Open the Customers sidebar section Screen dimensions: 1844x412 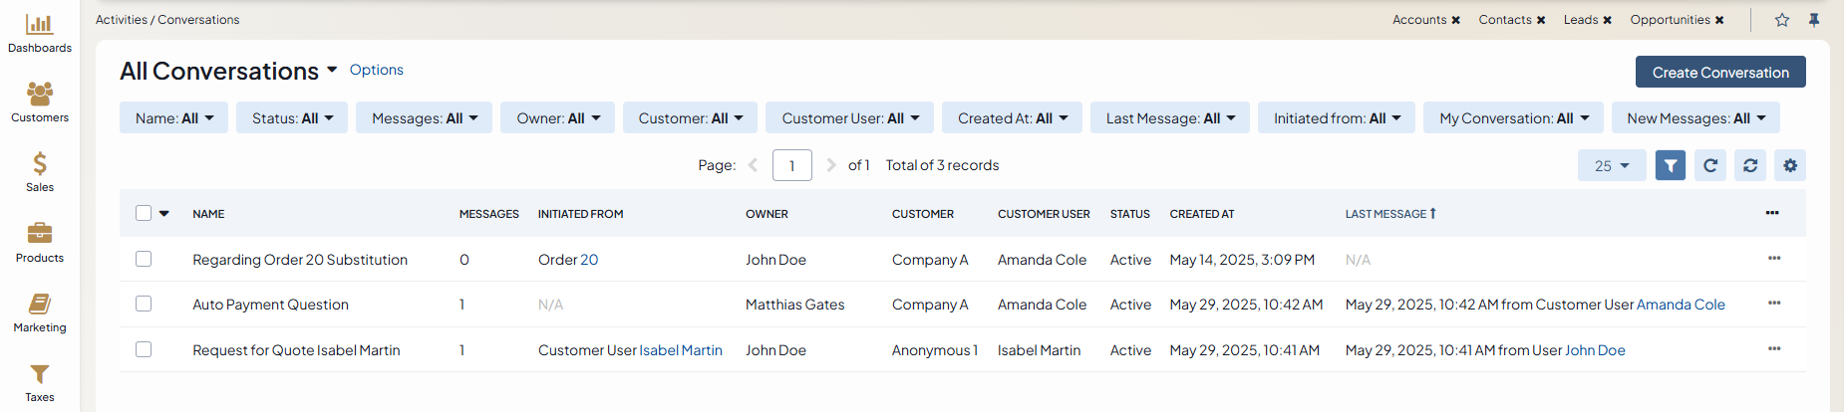40,103
